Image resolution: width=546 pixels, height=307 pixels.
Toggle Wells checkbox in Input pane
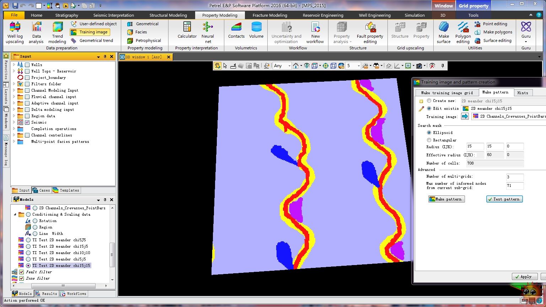[x=27, y=65]
